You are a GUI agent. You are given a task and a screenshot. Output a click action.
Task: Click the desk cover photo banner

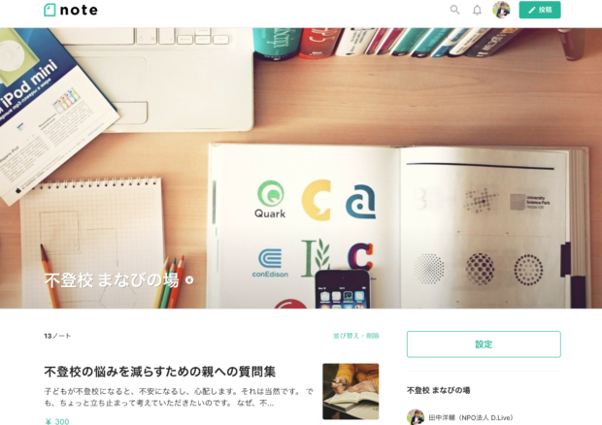[301, 168]
